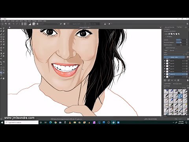Viewport: 189px width, 142px height.
Task: Redo the last undone action
Action: (x=17, y=24)
